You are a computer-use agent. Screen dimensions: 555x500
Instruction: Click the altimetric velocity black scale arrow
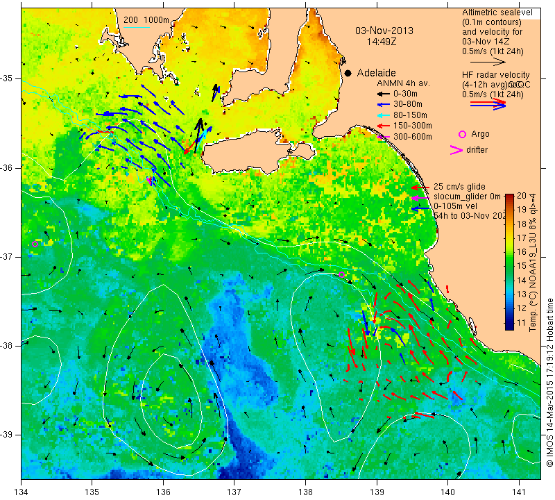coord(488,62)
